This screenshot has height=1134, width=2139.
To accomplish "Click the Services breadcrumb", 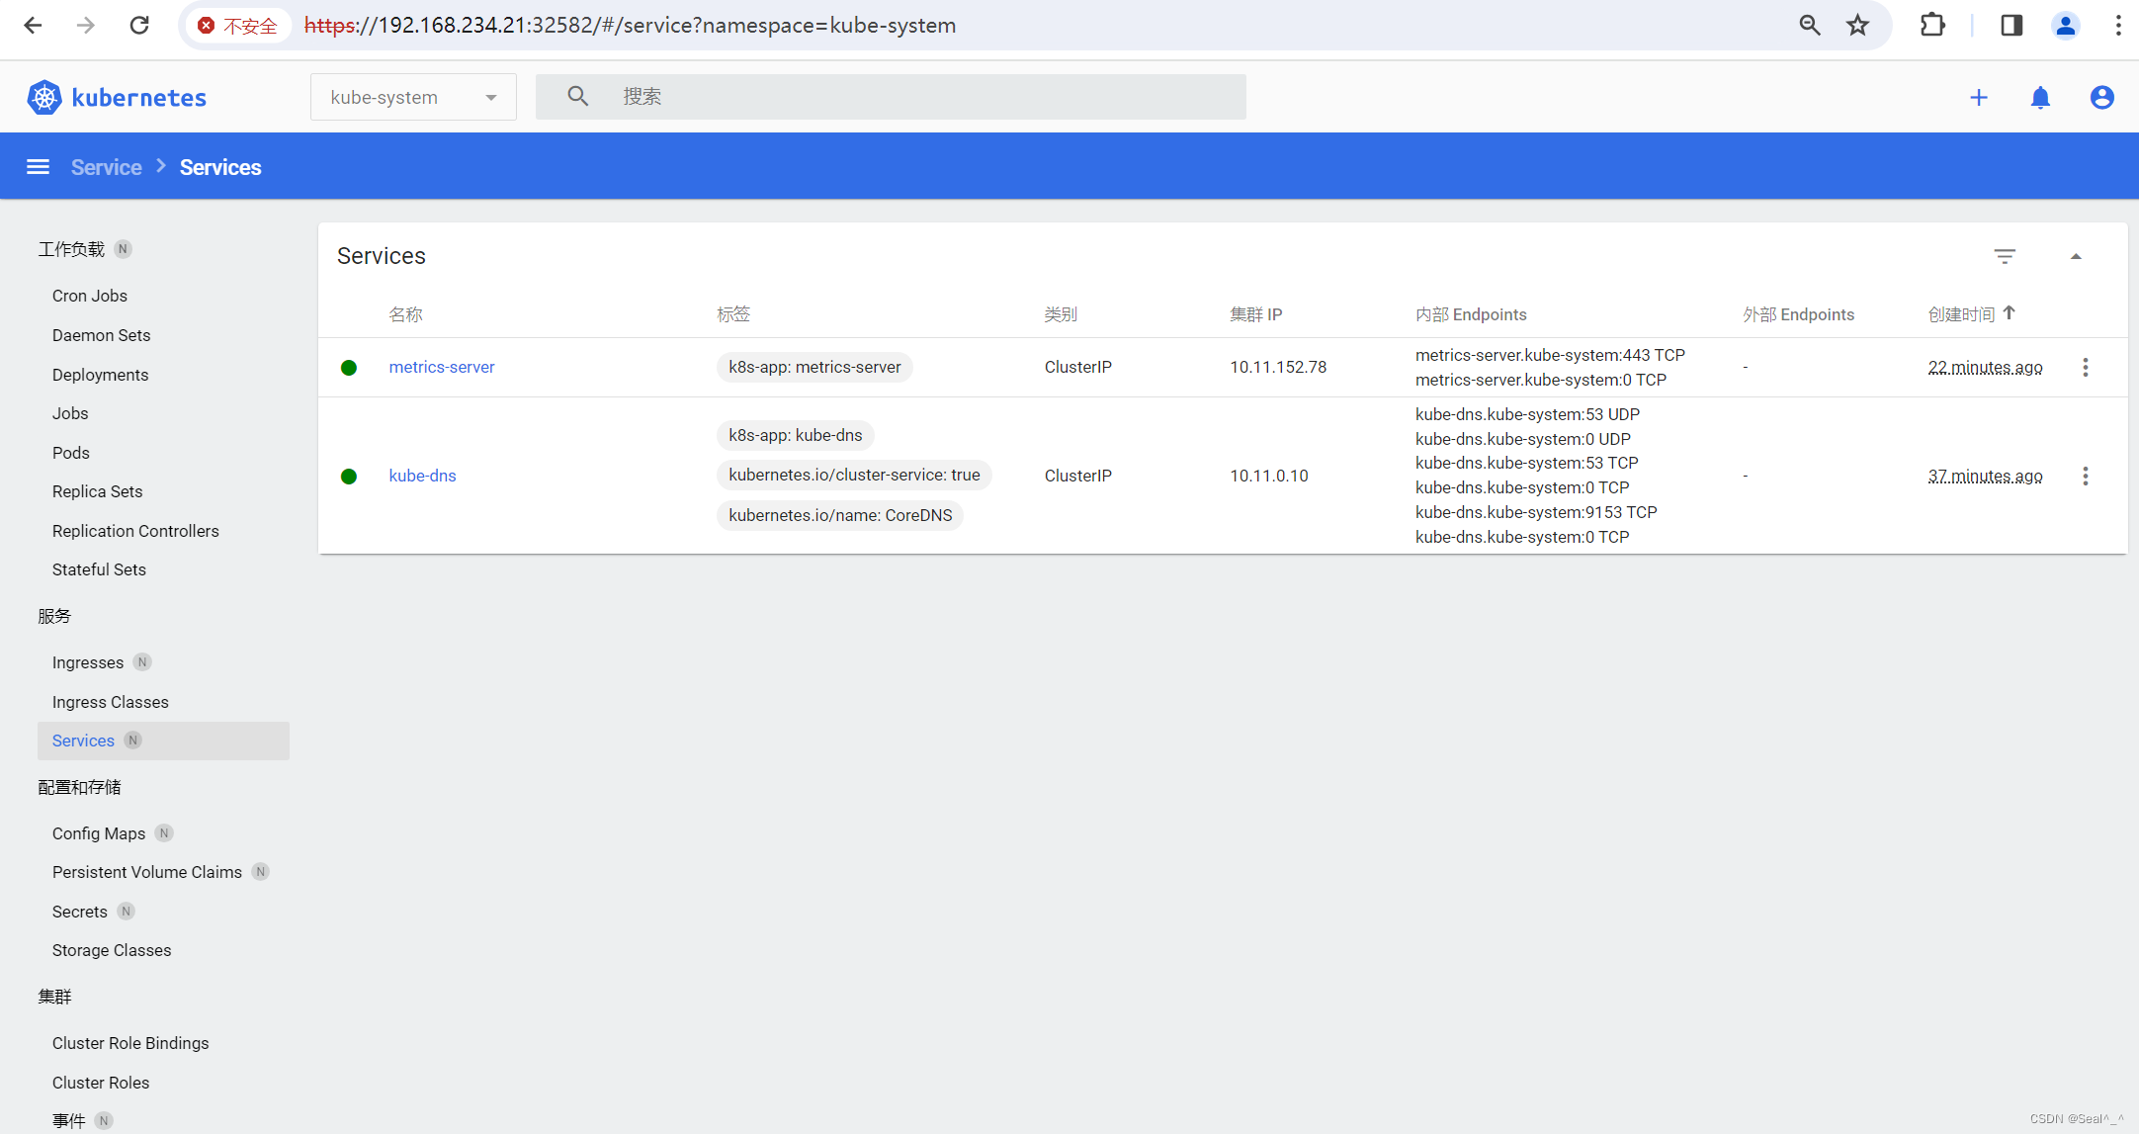I will click(220, 167).
